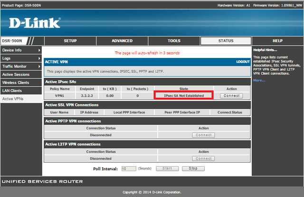Click the User Name column header
The image size is (304, 197).
point(59,113)
